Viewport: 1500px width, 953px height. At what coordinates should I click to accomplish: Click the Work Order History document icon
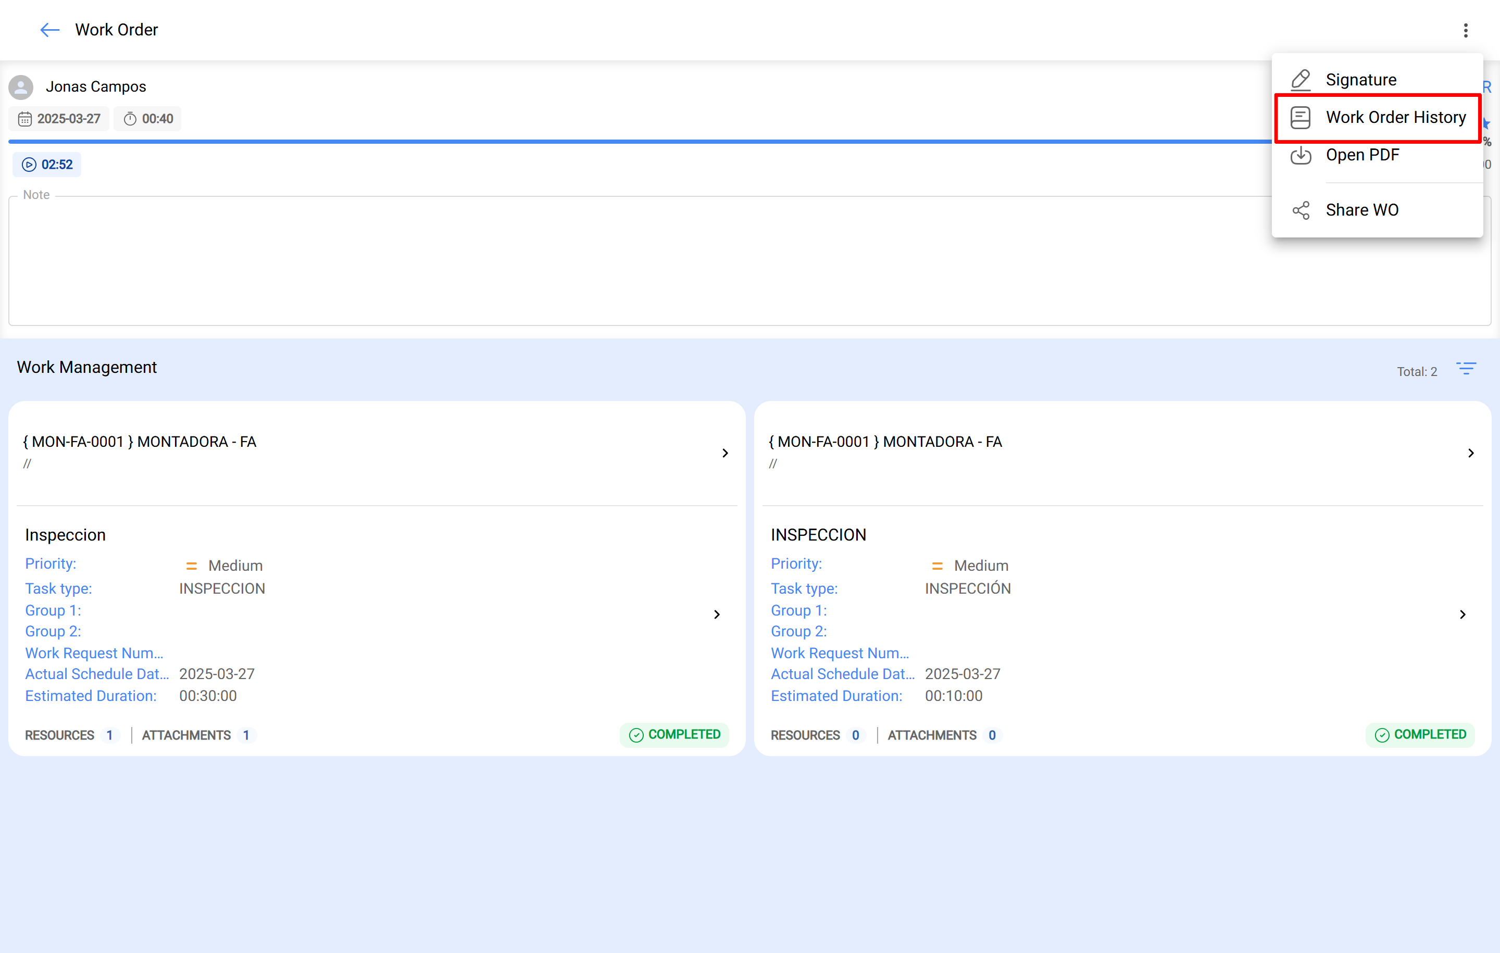(1300, 118)
